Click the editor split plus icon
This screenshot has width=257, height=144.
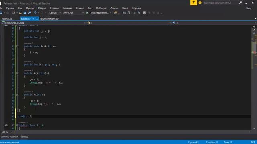click(254, 27)
